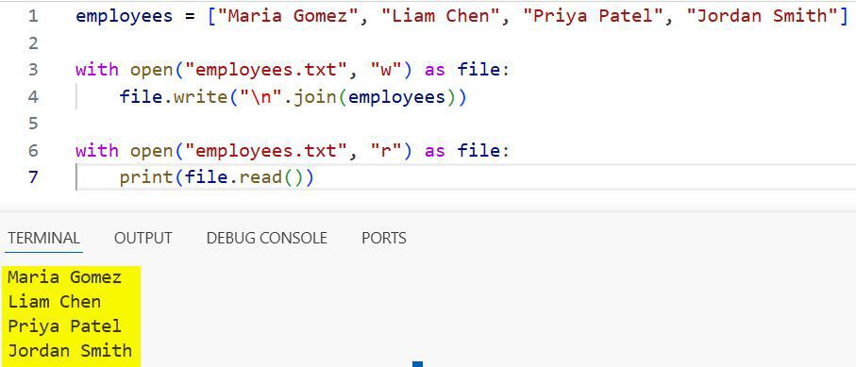Click the join method call on line 4
This screenshot has width=856, height=367.
tap(315, 98)
